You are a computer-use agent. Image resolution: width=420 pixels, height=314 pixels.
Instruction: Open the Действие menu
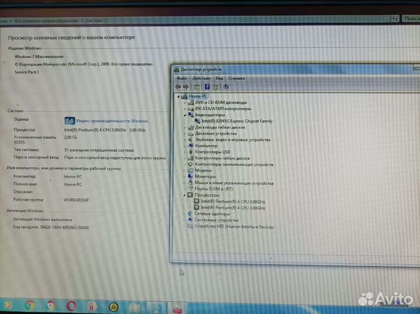[201, 78]
